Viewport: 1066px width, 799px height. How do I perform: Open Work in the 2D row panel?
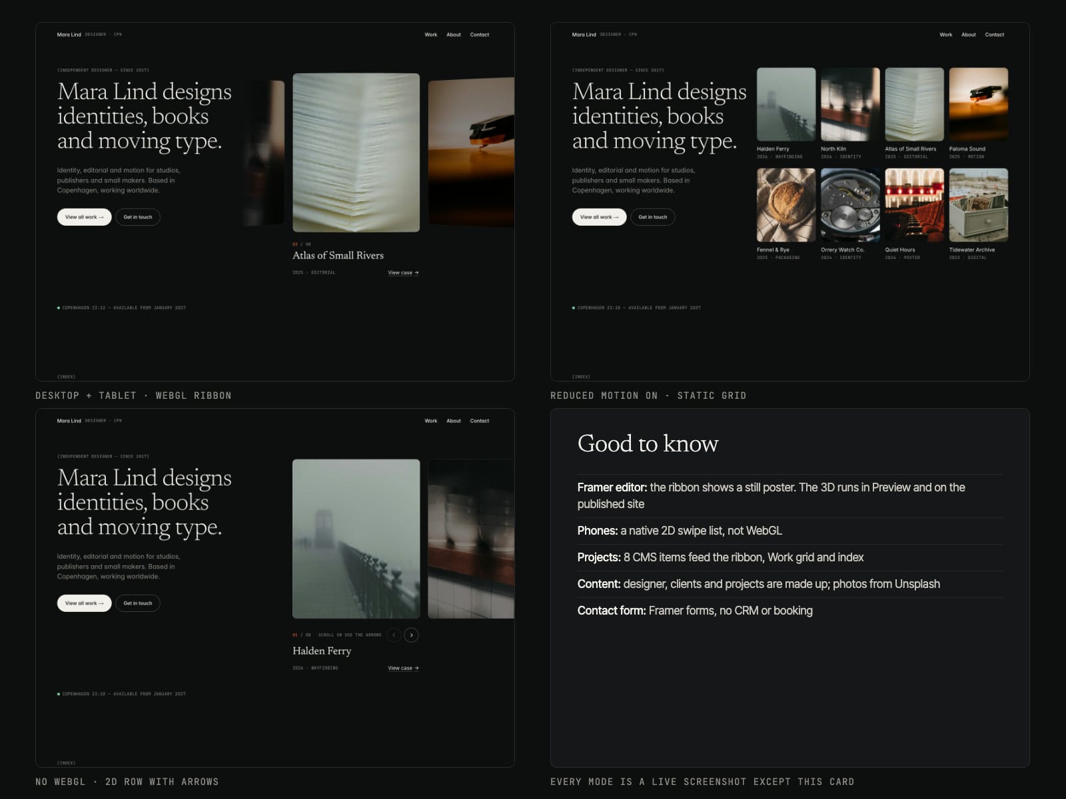tap(431, 421)
